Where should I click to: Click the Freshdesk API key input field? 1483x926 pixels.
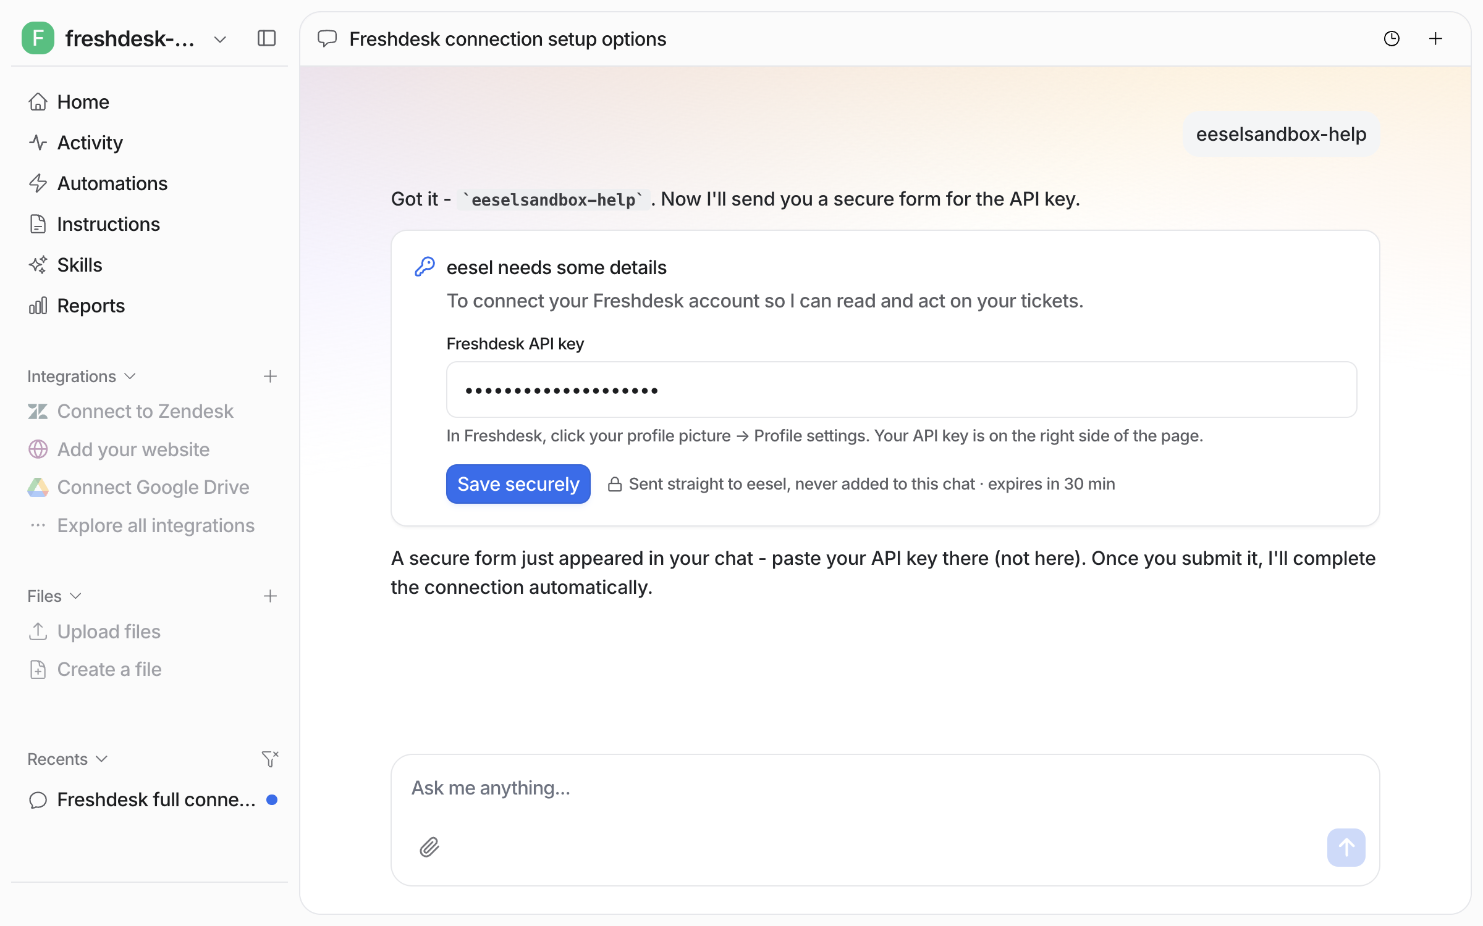[x=902, y=390]
